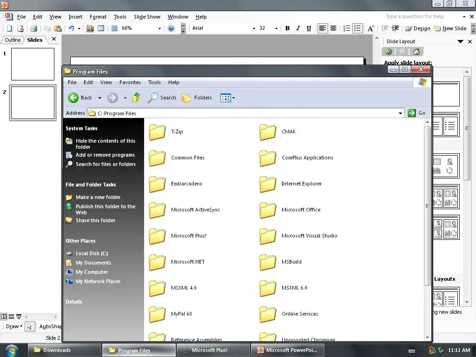476x357 pixels.
Task: Open PowerPoint Format menu
Action: pos(98,17)
